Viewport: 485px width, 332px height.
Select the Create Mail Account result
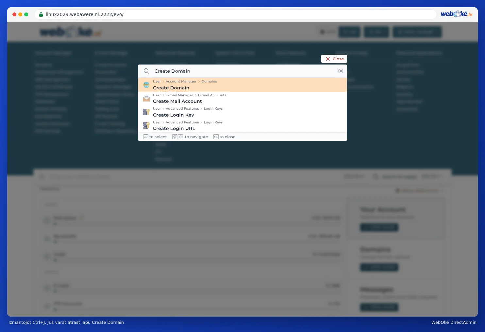[242, 98]
